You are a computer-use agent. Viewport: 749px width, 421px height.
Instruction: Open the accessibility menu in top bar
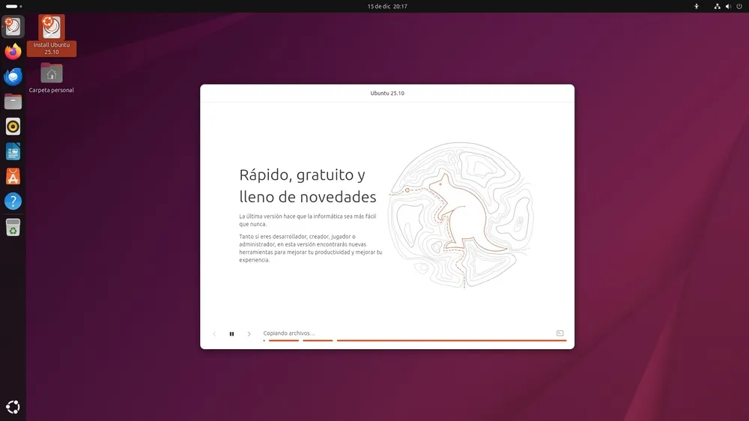click(x=696, y=6)
